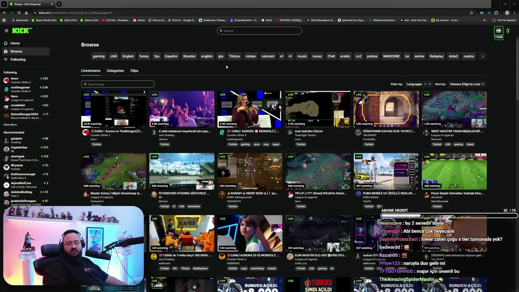The width and height of the screenshot is (519, 292).
Task: Open the PUBG MOBILE UC ÖDÜLLÜ ODALAR thumbnail
Action: click(x=386, y=171)
